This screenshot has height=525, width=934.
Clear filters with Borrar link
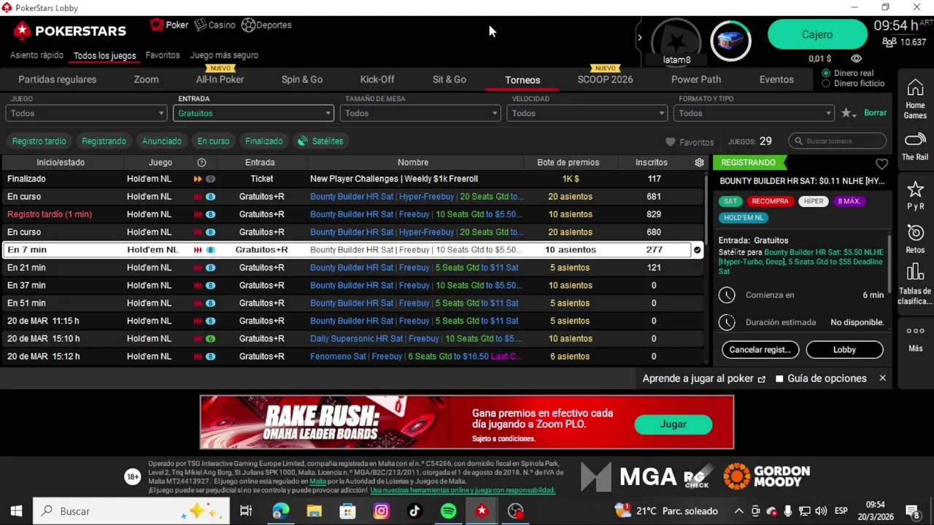point(875,113)
